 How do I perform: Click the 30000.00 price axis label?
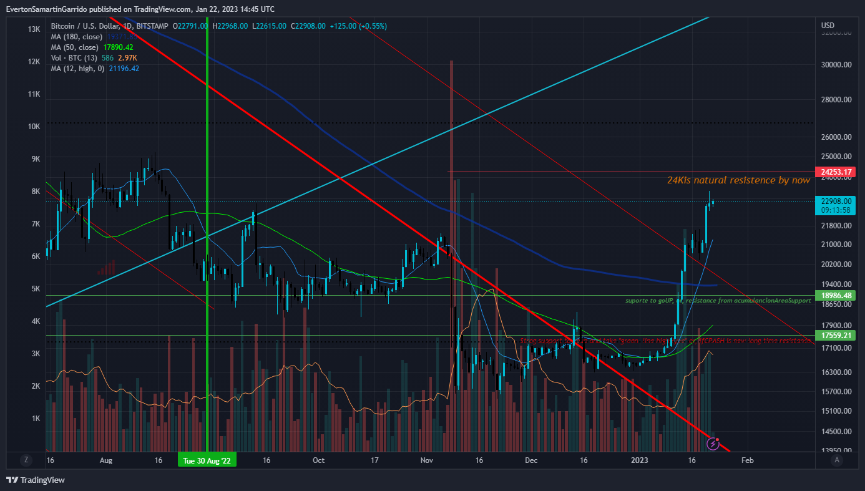(x=836, y=64)
